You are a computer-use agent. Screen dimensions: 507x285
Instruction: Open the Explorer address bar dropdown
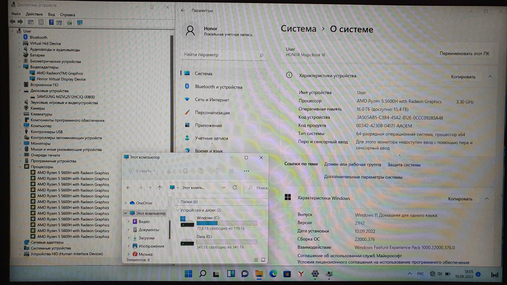coord(224,187)
